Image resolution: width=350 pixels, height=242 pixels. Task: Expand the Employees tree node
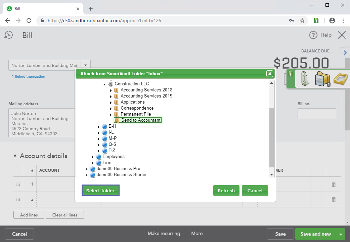[93, 157]
